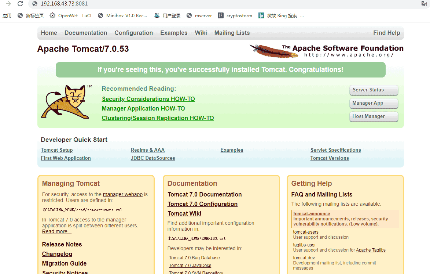This screenshot has height=274, width=430.
Task: Click the Host Manager button
Action: click(374, 116)
